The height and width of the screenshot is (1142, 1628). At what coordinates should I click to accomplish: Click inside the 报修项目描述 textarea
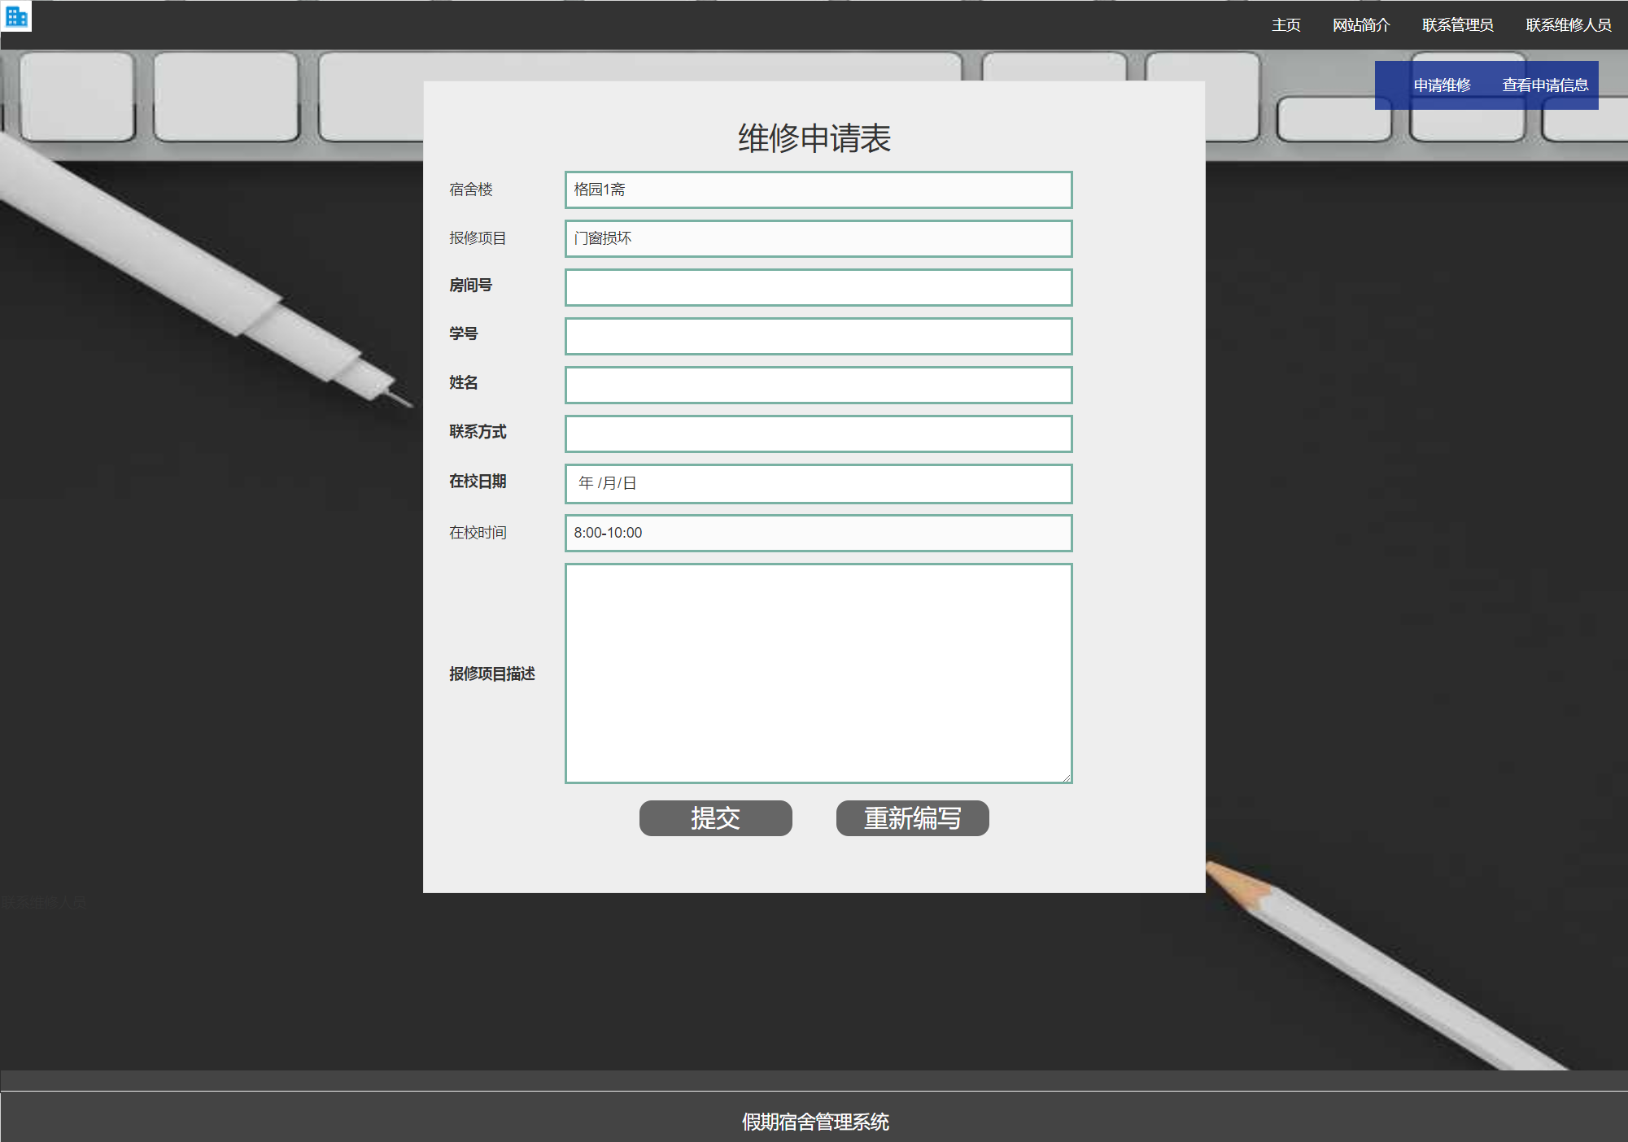pos(818,673)
